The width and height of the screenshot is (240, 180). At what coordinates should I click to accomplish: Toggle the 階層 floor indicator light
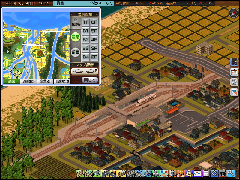point(76,20)
